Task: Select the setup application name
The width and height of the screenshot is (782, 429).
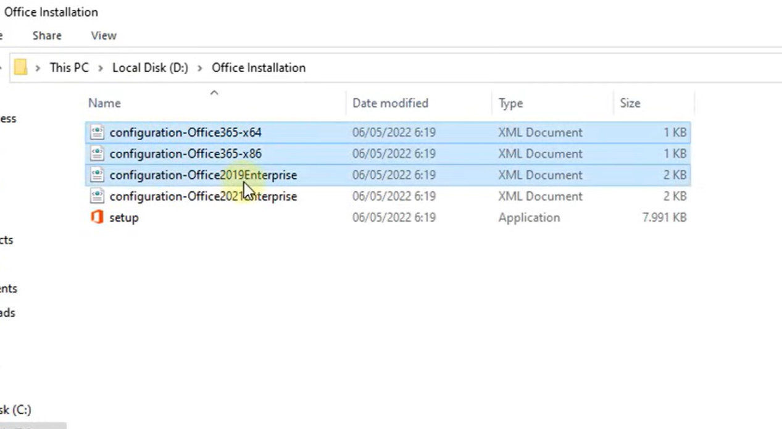Action: [x=124, y=217]
